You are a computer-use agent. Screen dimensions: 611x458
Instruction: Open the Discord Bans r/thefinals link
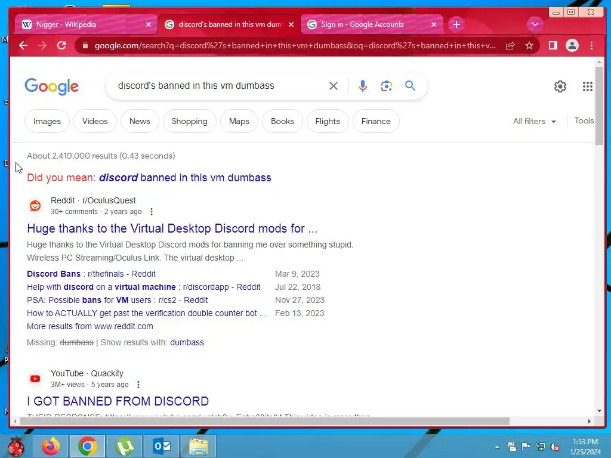91,274
